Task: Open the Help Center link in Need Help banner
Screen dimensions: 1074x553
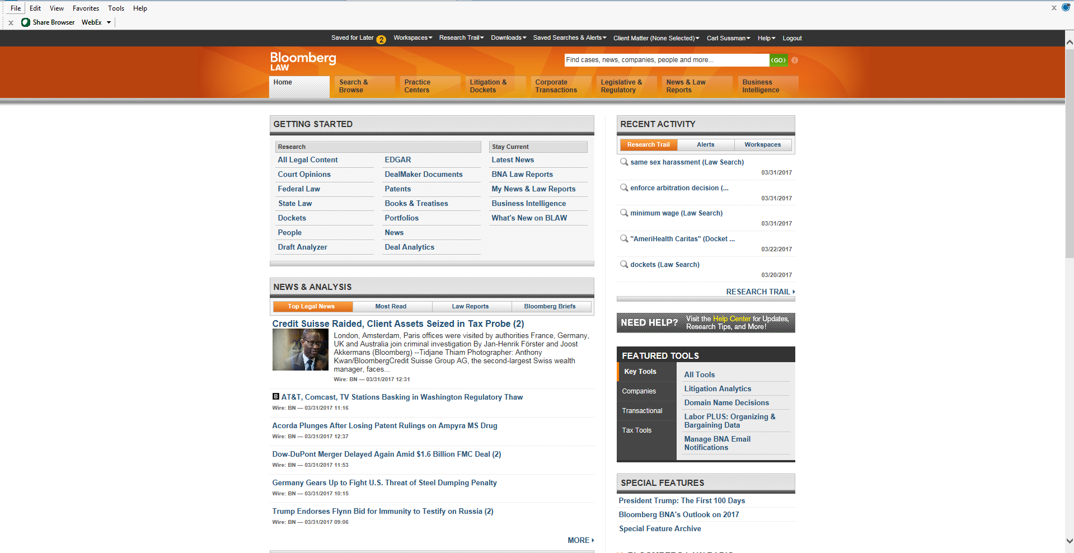Action: coord(731,318)
